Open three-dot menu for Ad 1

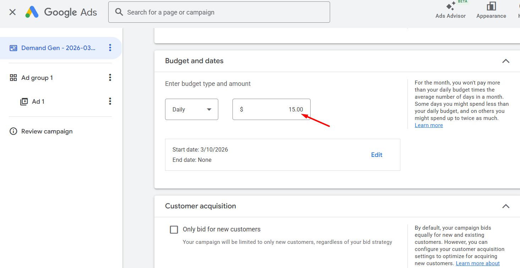click(110, 102)
